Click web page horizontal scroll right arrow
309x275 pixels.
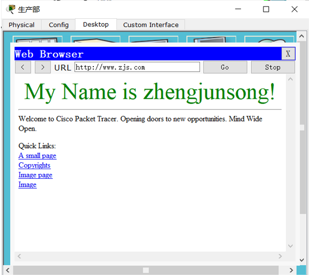tap(280, 256)
